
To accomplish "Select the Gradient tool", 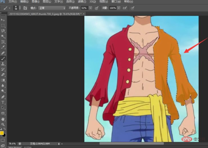I will coord(3,80).
